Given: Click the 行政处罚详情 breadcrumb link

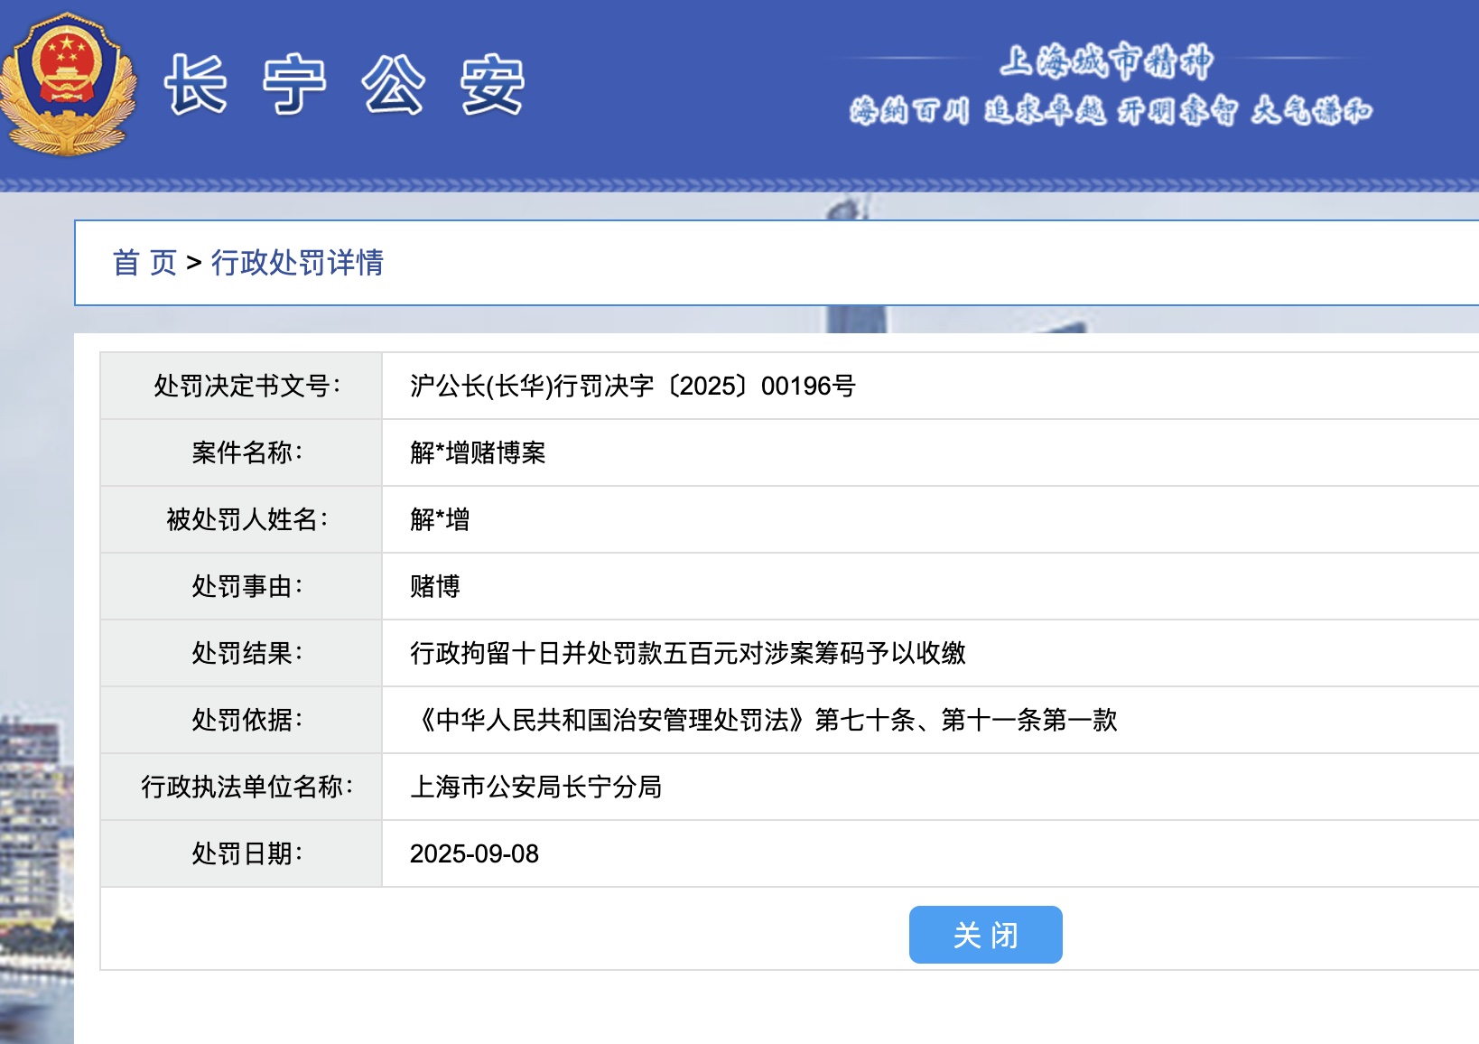Looking at the screenshot, I should 297,263.
